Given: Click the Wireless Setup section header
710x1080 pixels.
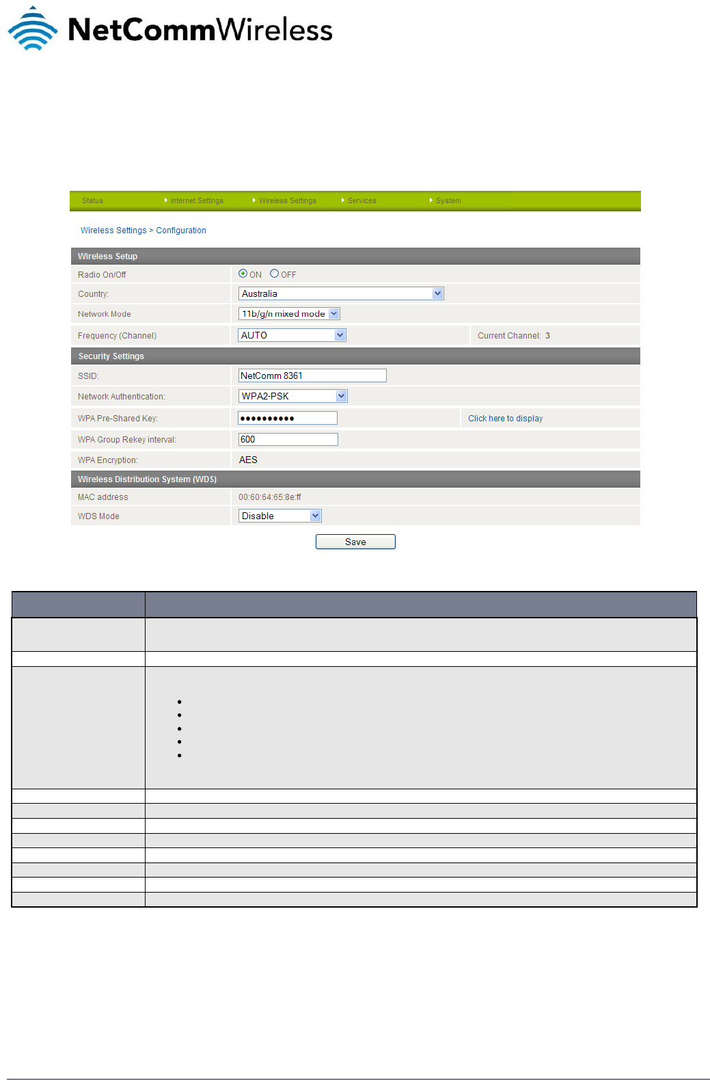Looking at the screenshot, I should tap(355, 256).
